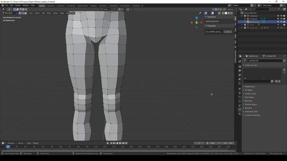The width and height of the screenshot is (287, 161).
Task: Open the Tool properties tab
Action: pos(240,62)
